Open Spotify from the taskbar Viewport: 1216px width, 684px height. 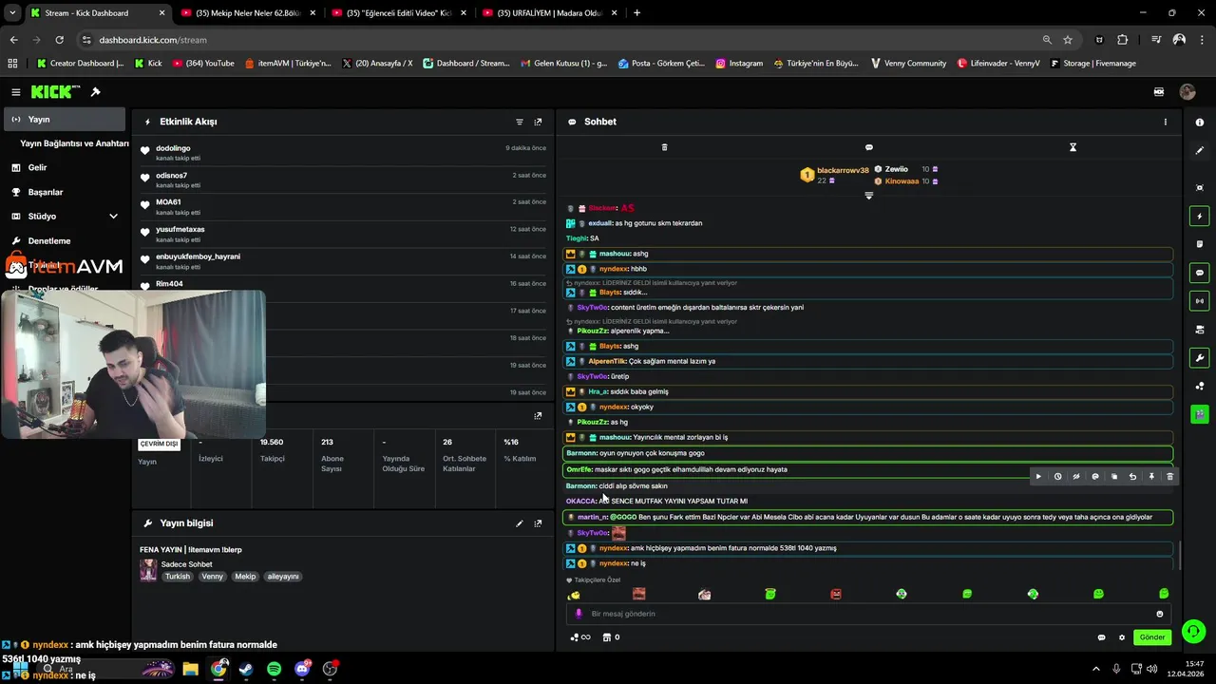pos(275,669)
